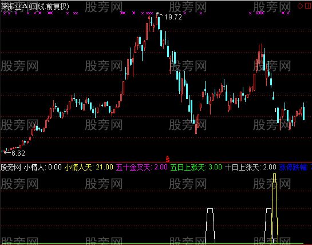Select the green 五日上涨天: 3.00 label

tap(196, 167)
